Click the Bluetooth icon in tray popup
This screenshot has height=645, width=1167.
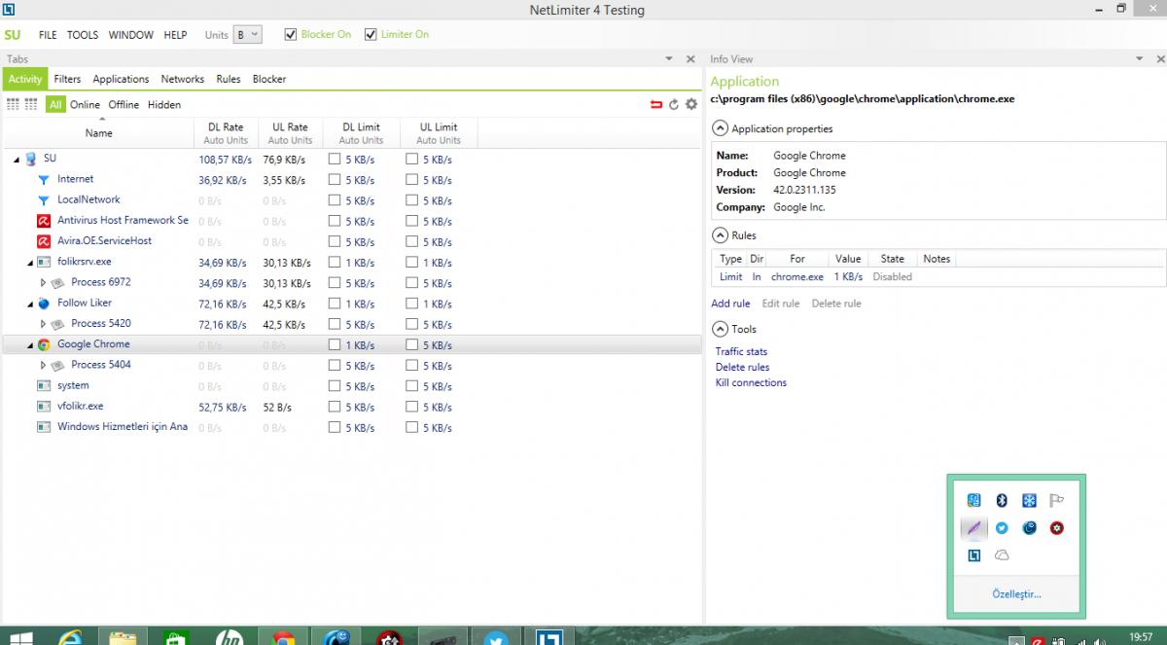[x=1002, y=500]
